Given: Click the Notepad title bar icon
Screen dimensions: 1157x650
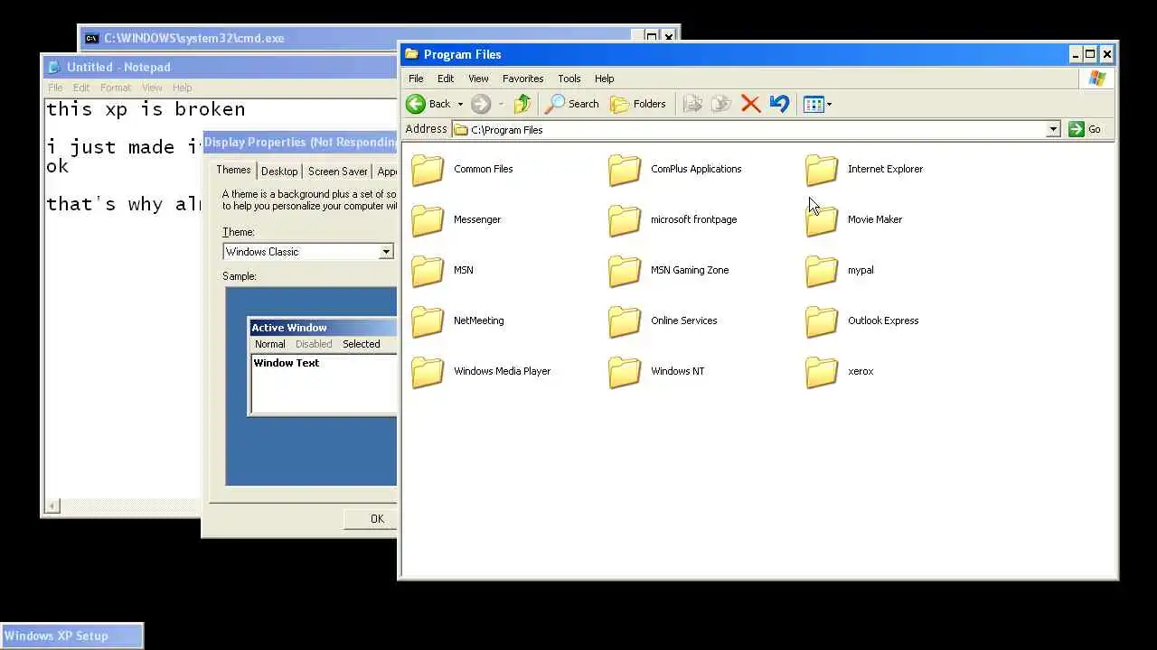Looking at the screenshot, I should (54, 67).
